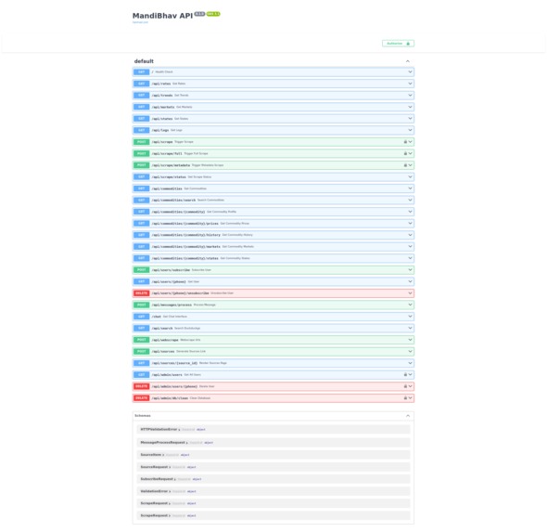Expand the /chat endpoint chevron
Screen dimensions: 547x532
410,317
